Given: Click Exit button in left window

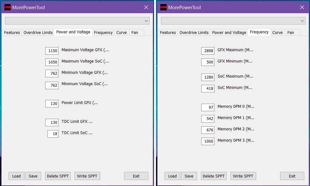Looking at the screenshot, I should 136,176.
